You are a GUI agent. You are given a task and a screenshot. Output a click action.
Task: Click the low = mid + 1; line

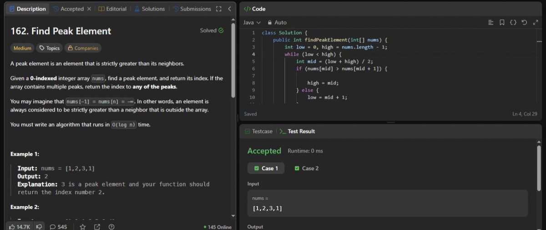[x=328, y=98]
